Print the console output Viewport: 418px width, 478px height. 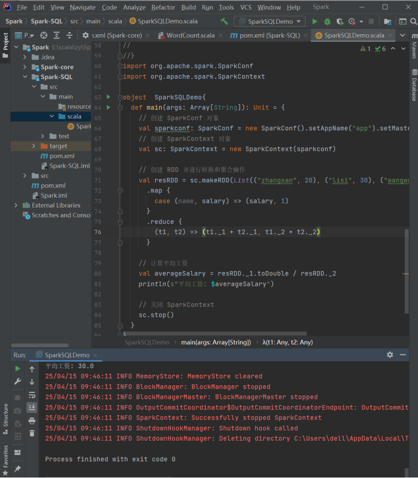32,421
